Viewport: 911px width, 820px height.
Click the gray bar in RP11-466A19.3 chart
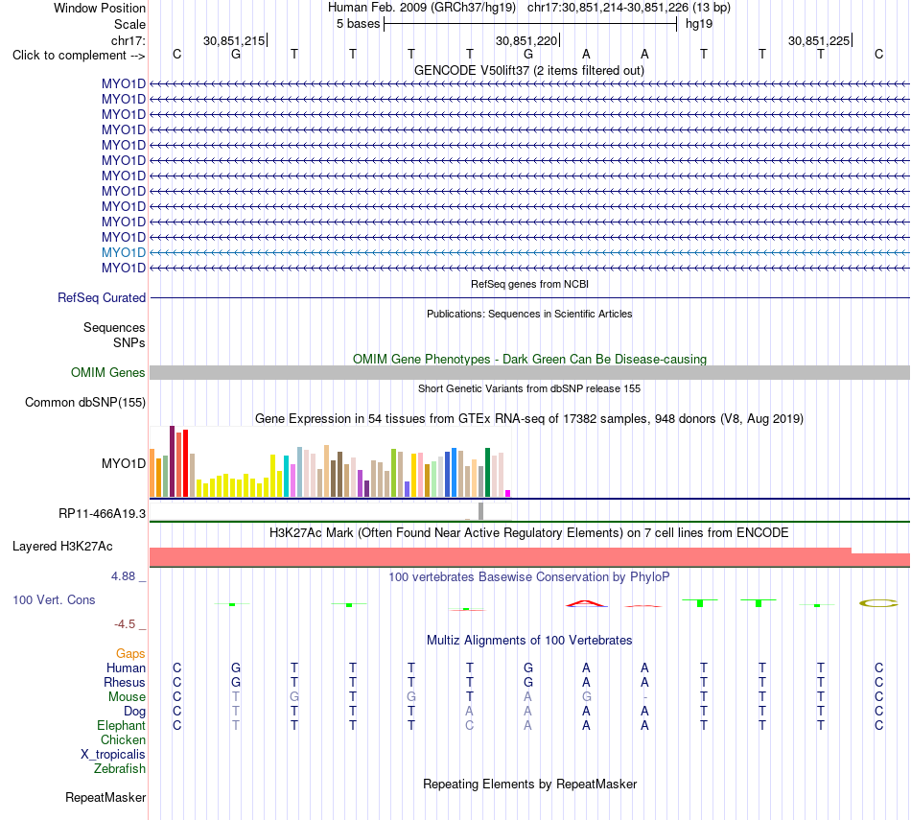click(x=480, y=511)
